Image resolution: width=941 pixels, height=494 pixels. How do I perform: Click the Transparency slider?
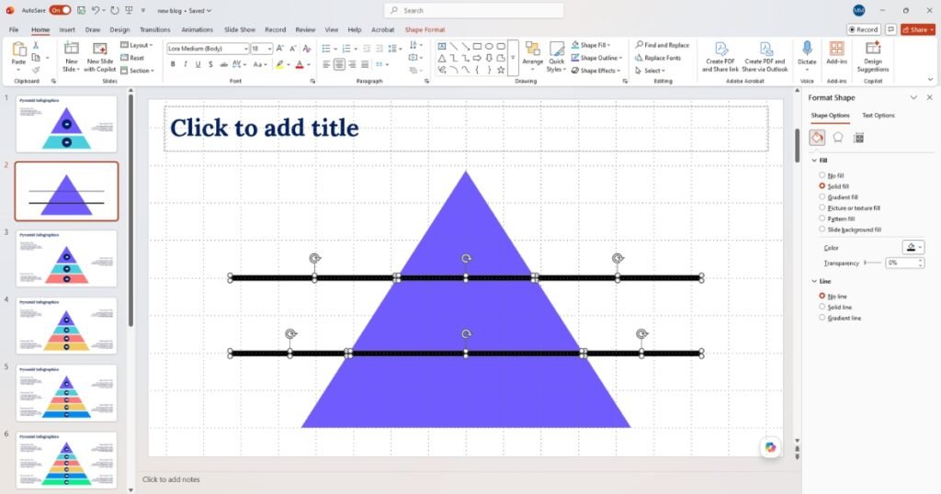pos(873,263)
